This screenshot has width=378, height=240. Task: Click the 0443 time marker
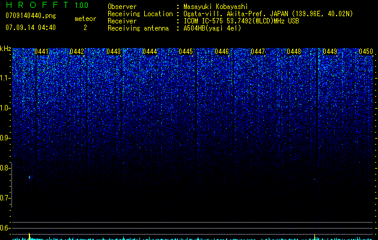tap(114, 52)
